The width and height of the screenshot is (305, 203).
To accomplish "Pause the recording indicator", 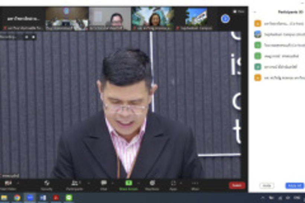I will [27, 37].
